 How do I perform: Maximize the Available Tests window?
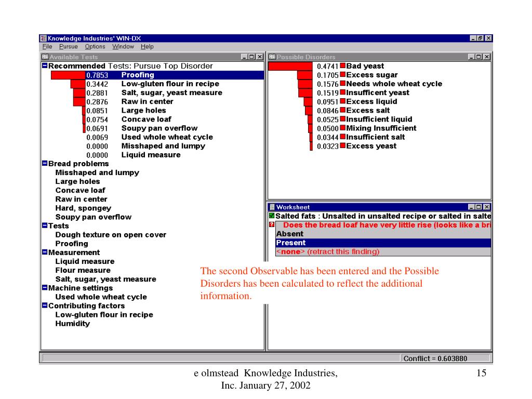251,57
